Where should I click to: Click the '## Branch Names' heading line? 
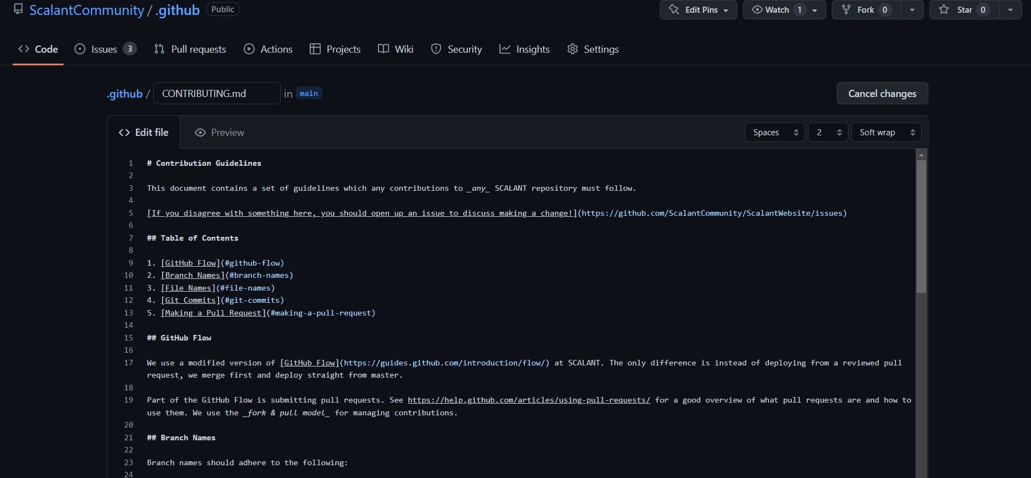pos(181,438)
